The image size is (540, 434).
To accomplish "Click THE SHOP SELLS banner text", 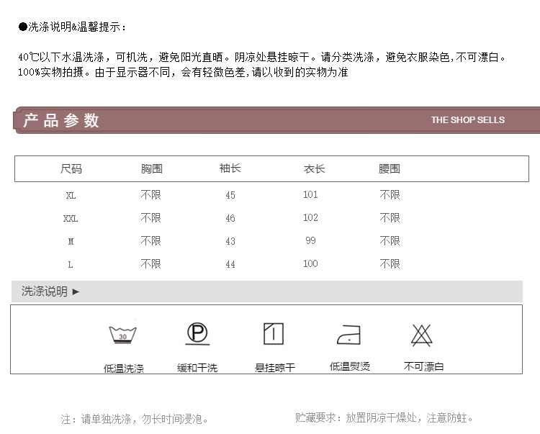I will 468,119.
